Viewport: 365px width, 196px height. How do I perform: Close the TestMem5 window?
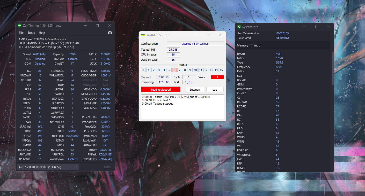tap(220, 35)
